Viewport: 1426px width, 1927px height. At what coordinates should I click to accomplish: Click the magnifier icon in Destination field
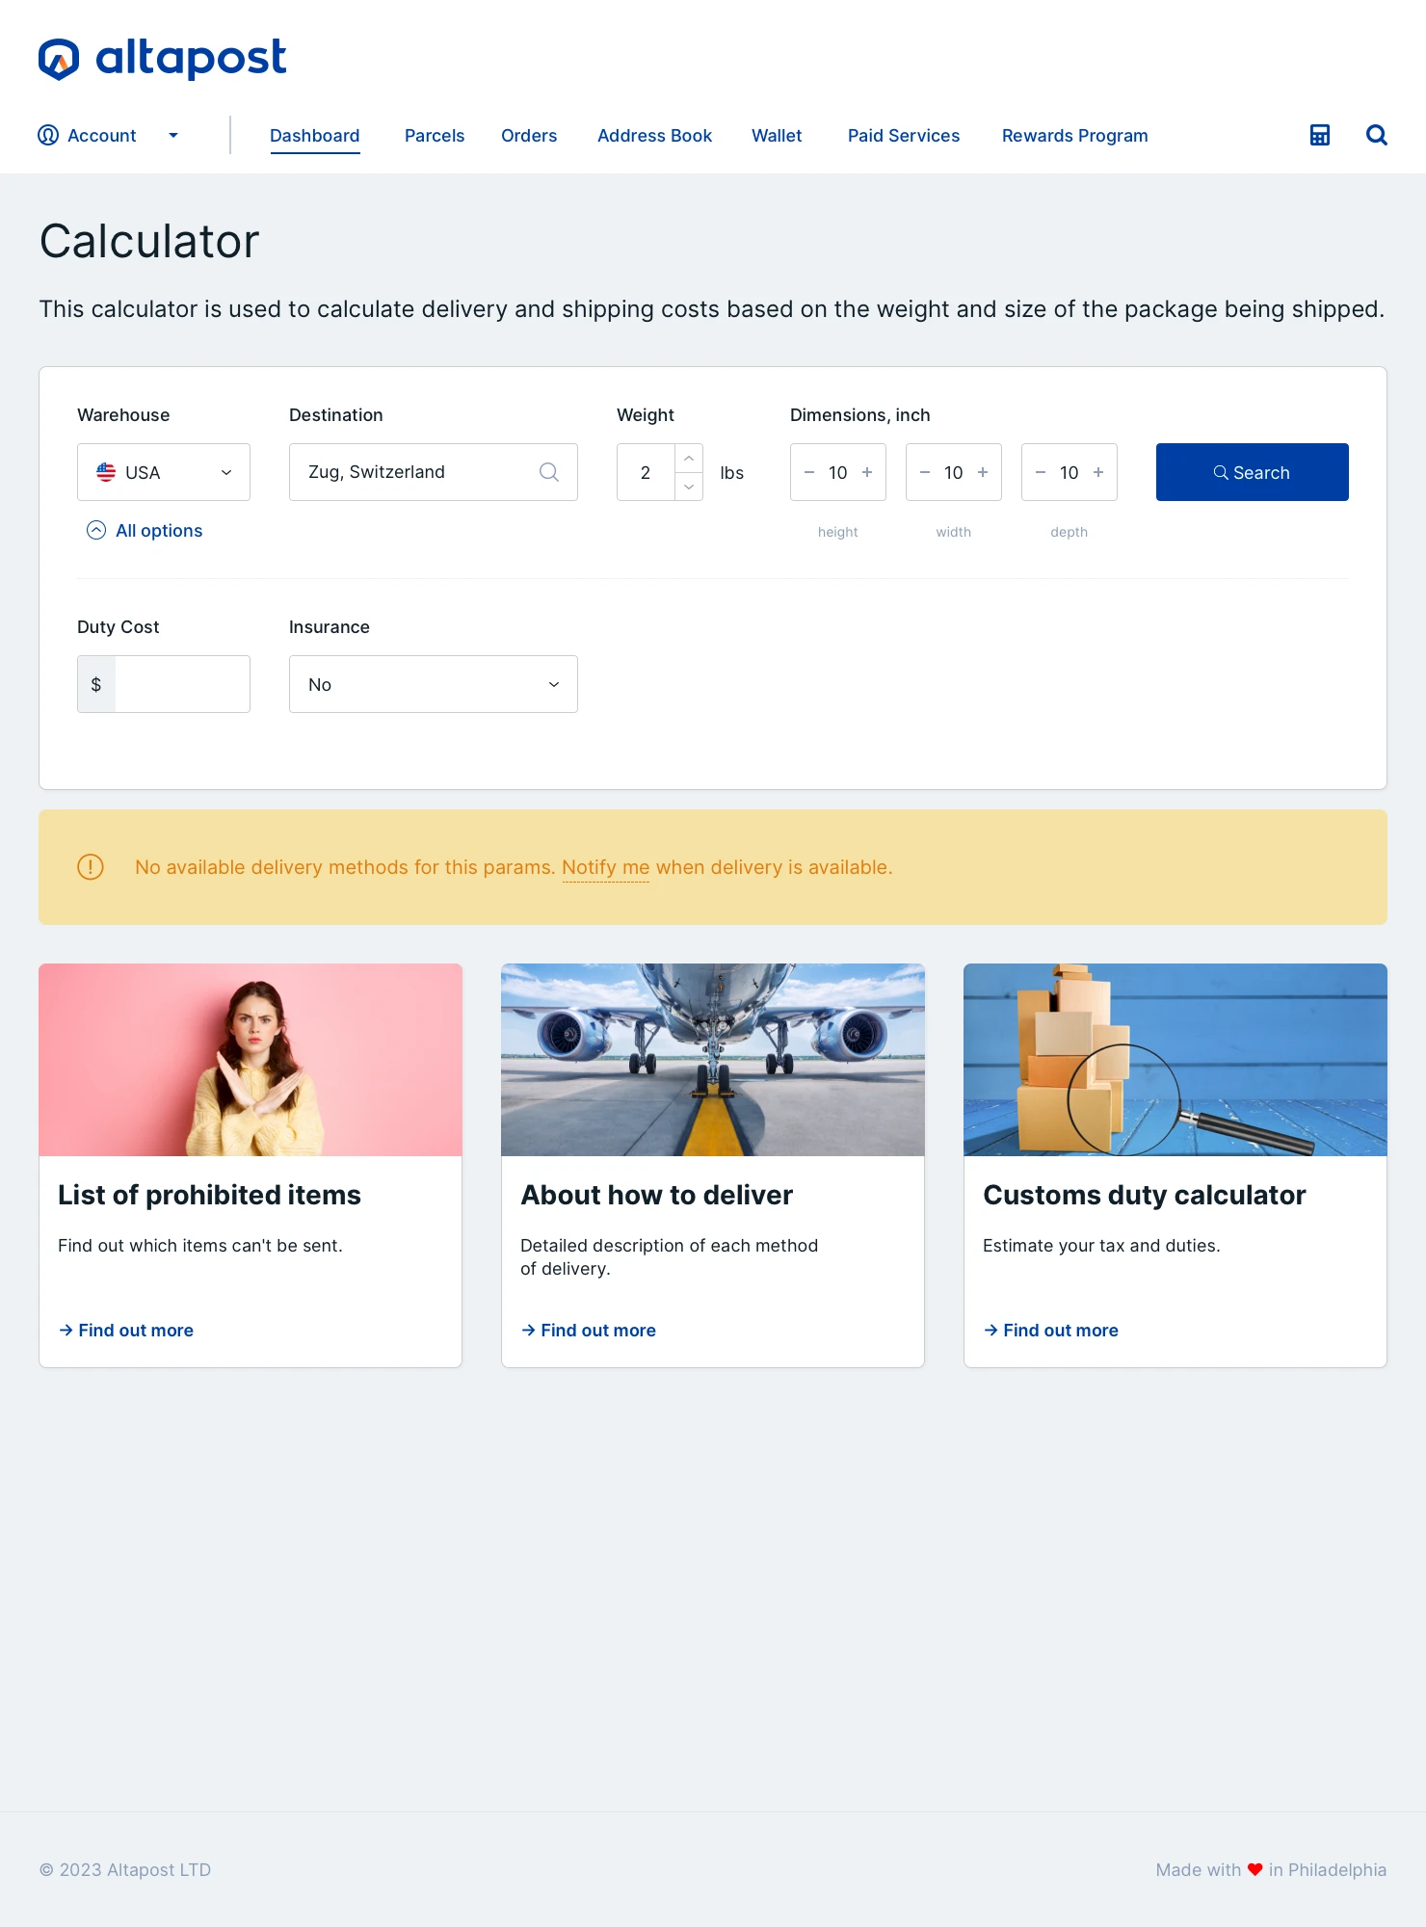click(549, 472)
